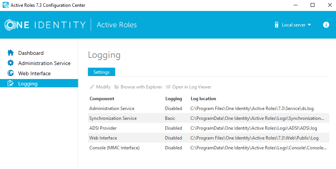The height and width of the screenshot is (169, 336).
Task: Click the app icon in title bar
Action: click(x=6, y=5)
